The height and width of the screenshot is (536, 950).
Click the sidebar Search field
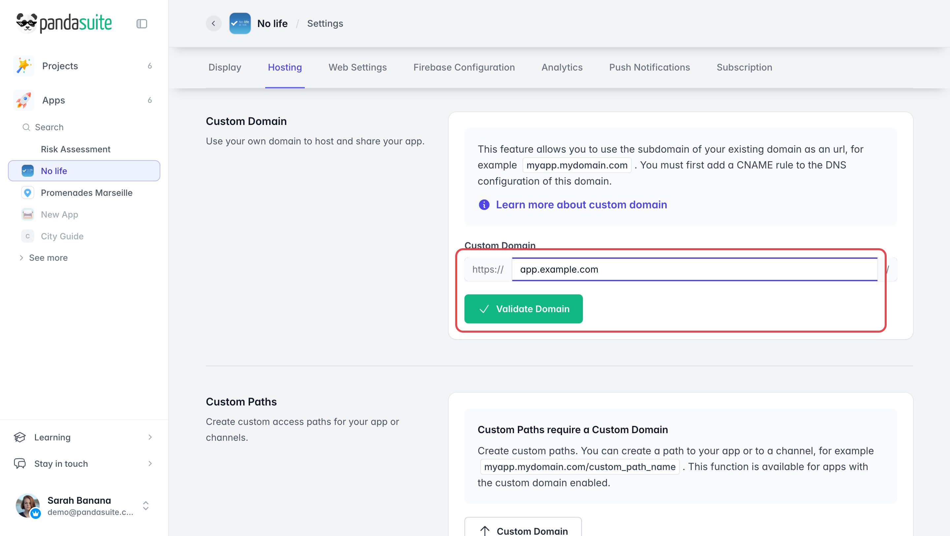click(84, 127)
